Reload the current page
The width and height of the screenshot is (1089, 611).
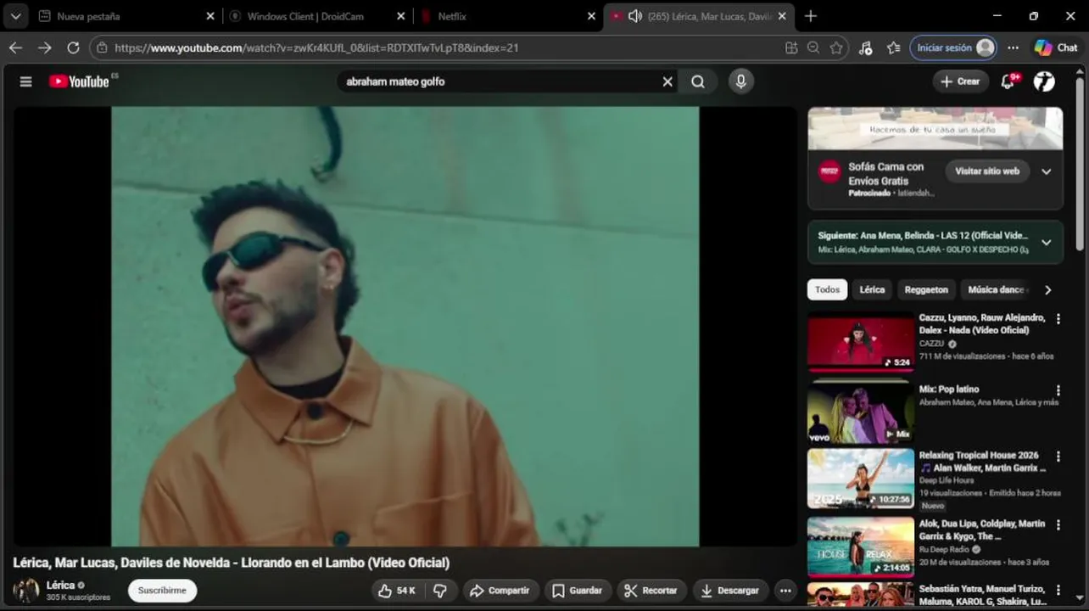pos(73,48)
